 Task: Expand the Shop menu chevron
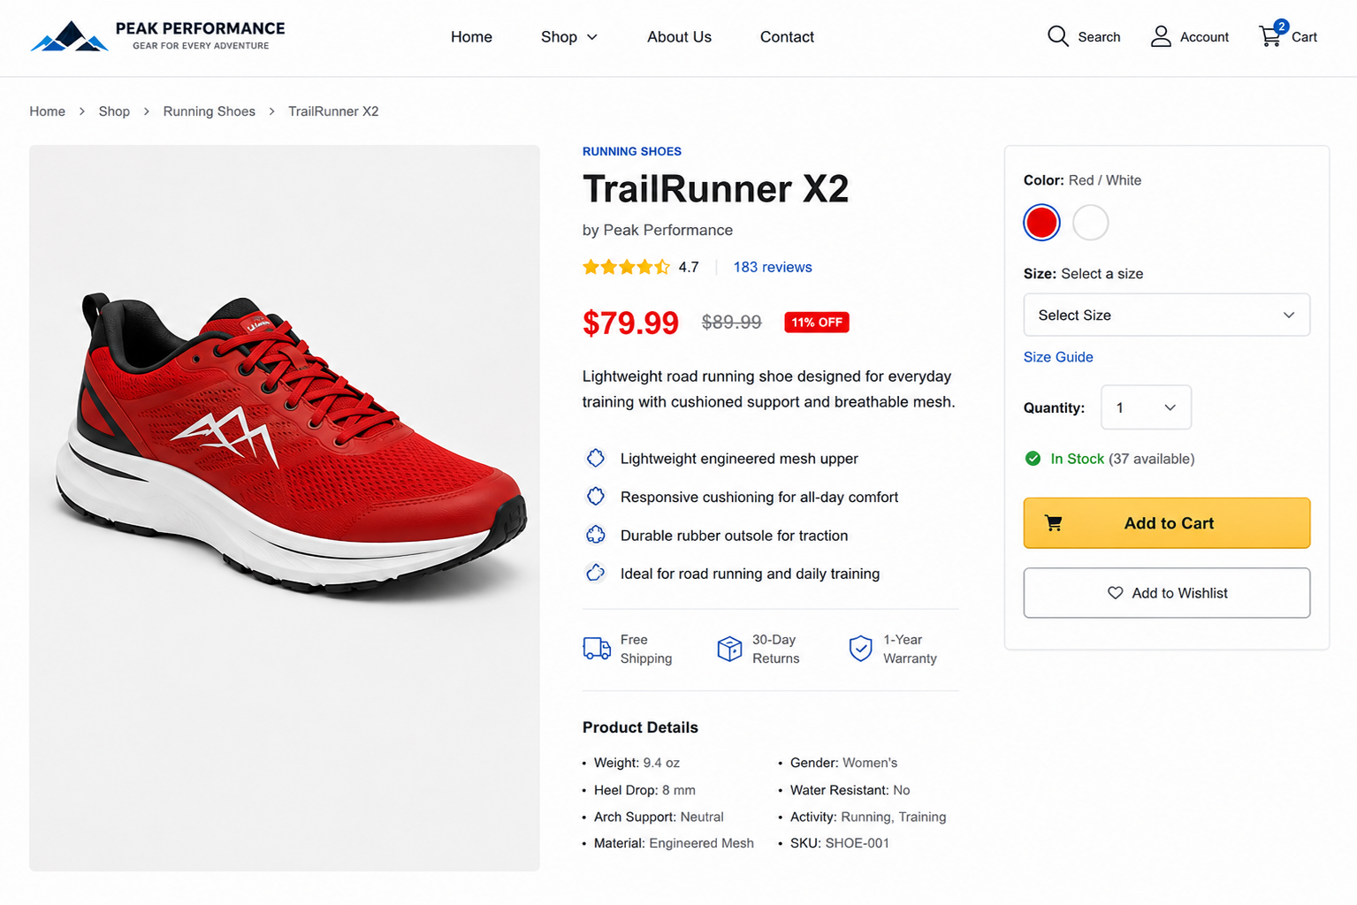point(592,37)
